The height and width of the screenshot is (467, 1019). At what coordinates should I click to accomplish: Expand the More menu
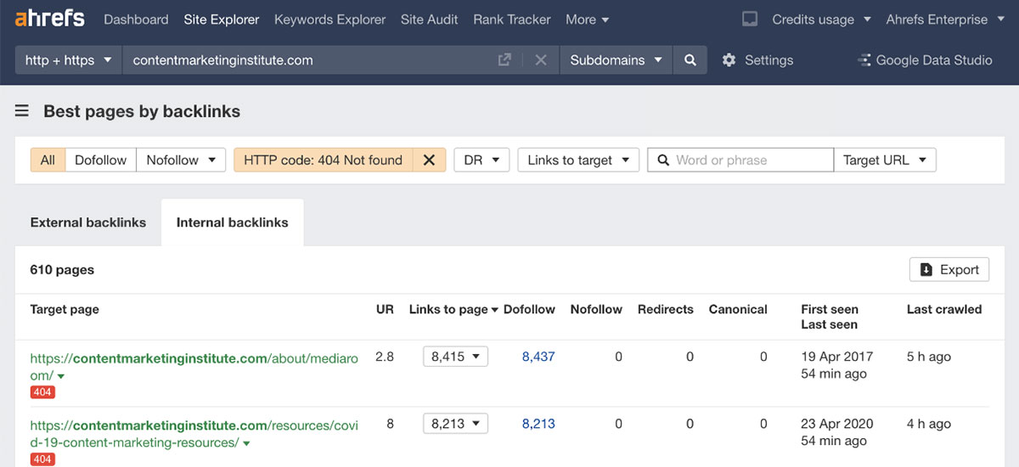click(x=588, y=19)
